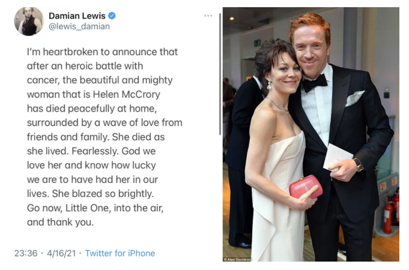
Task: Click the white pocket square on the tuxedo
Action: pos(355,98)
